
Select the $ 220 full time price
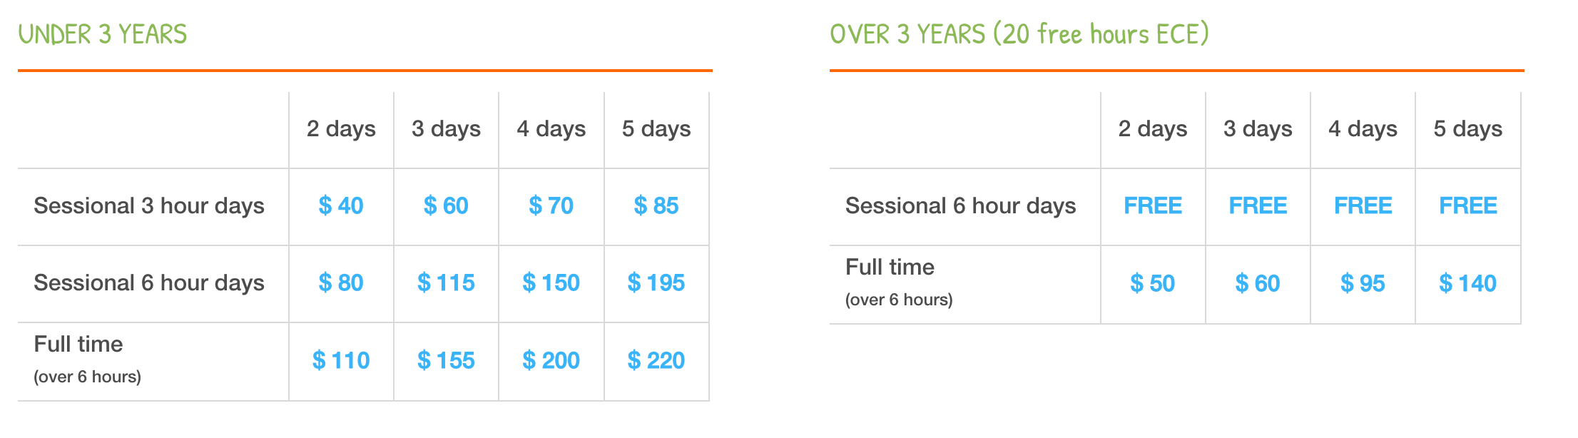656,361
